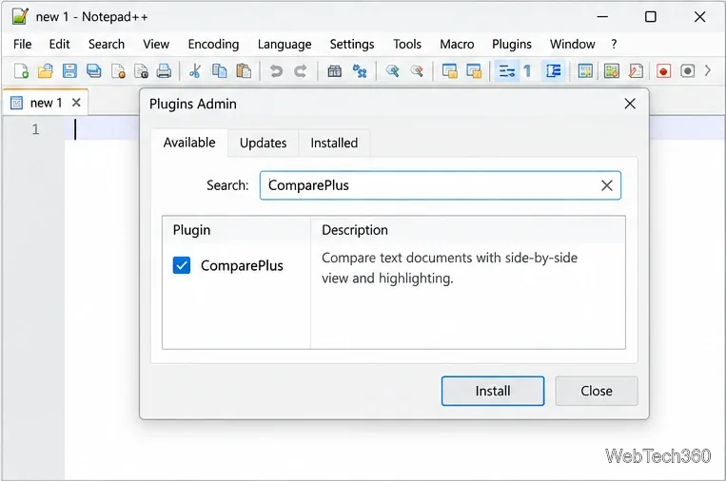Close the new 1 document tab
Viewport: 726px width, 481px height.
[x=76, y=103]
